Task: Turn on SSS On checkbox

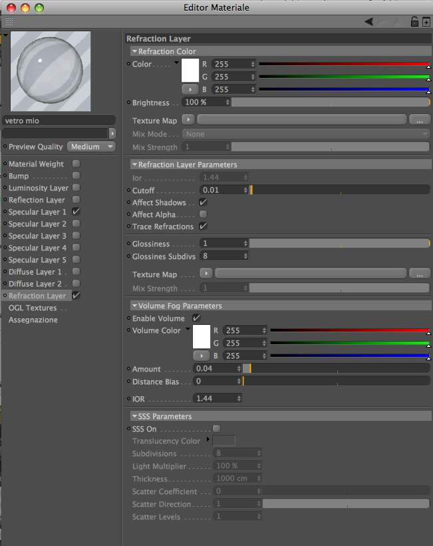Action: click(216, 429)
